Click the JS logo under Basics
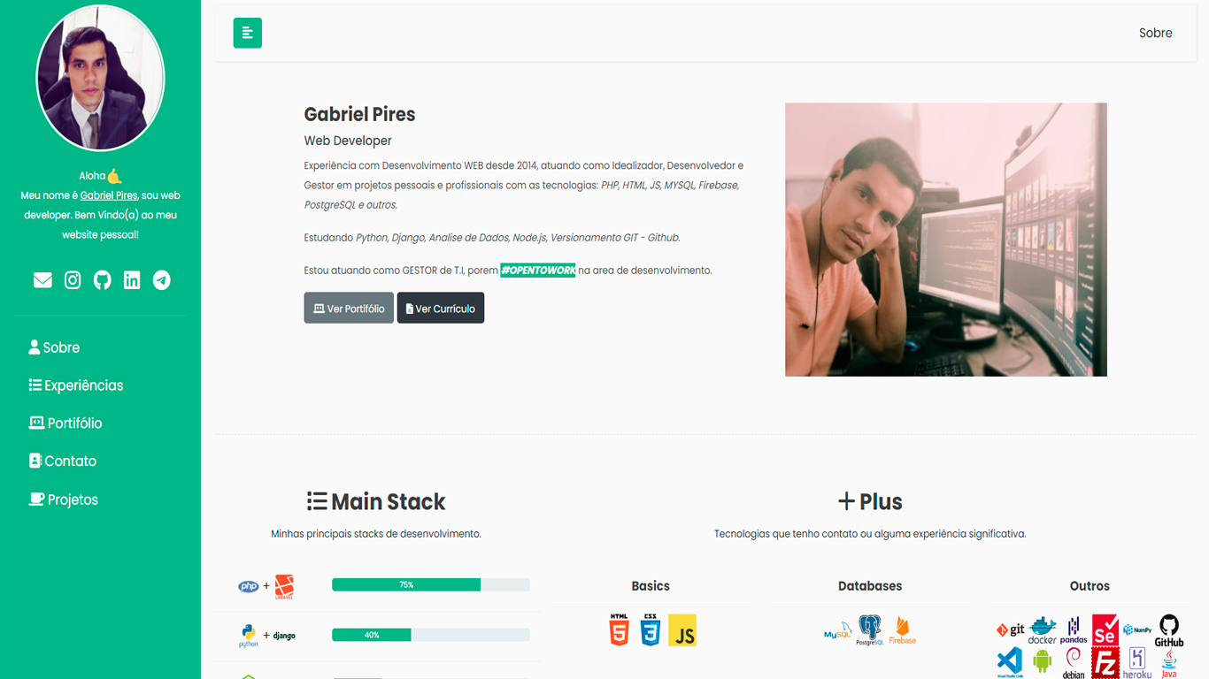This screenshot has width=1209, height=679. point(682,629)
